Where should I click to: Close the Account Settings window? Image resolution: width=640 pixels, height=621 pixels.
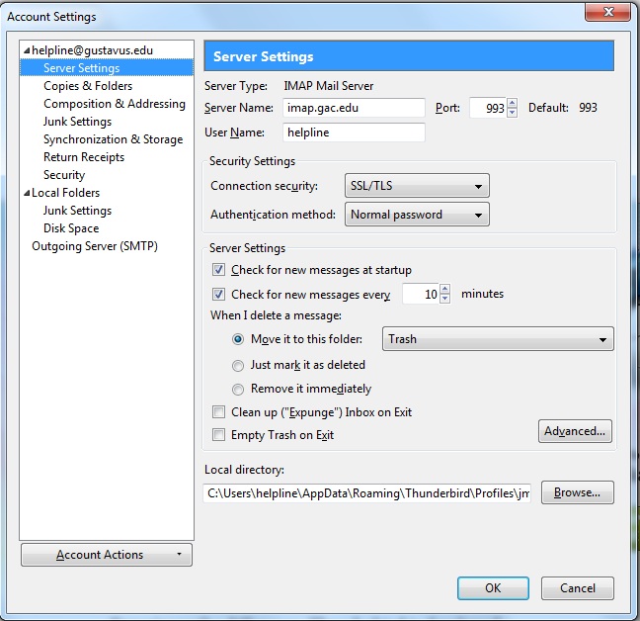click(607, 12)
